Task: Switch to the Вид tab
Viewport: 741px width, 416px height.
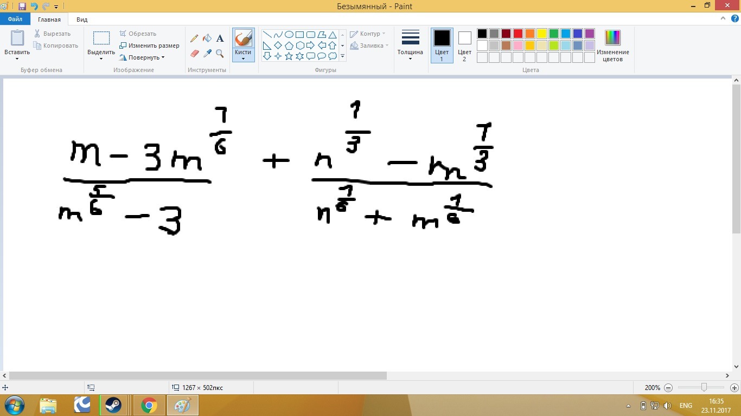Action: 82,19
